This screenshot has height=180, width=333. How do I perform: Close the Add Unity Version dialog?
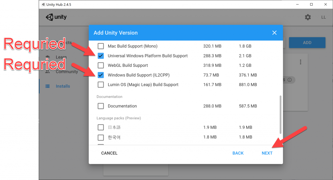pos(274,33)
